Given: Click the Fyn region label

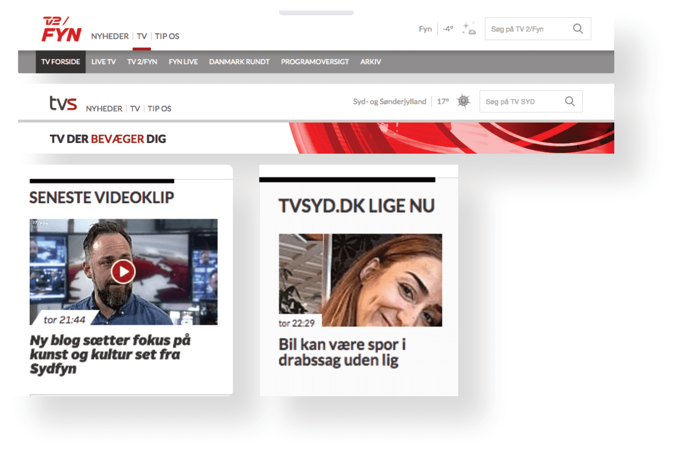Looking at the screenshot, I should point(425,29).
